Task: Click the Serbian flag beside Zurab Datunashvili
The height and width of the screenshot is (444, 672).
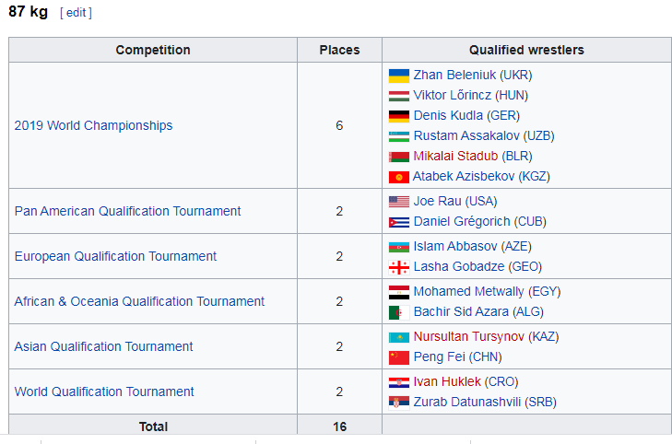Action: 398,403
